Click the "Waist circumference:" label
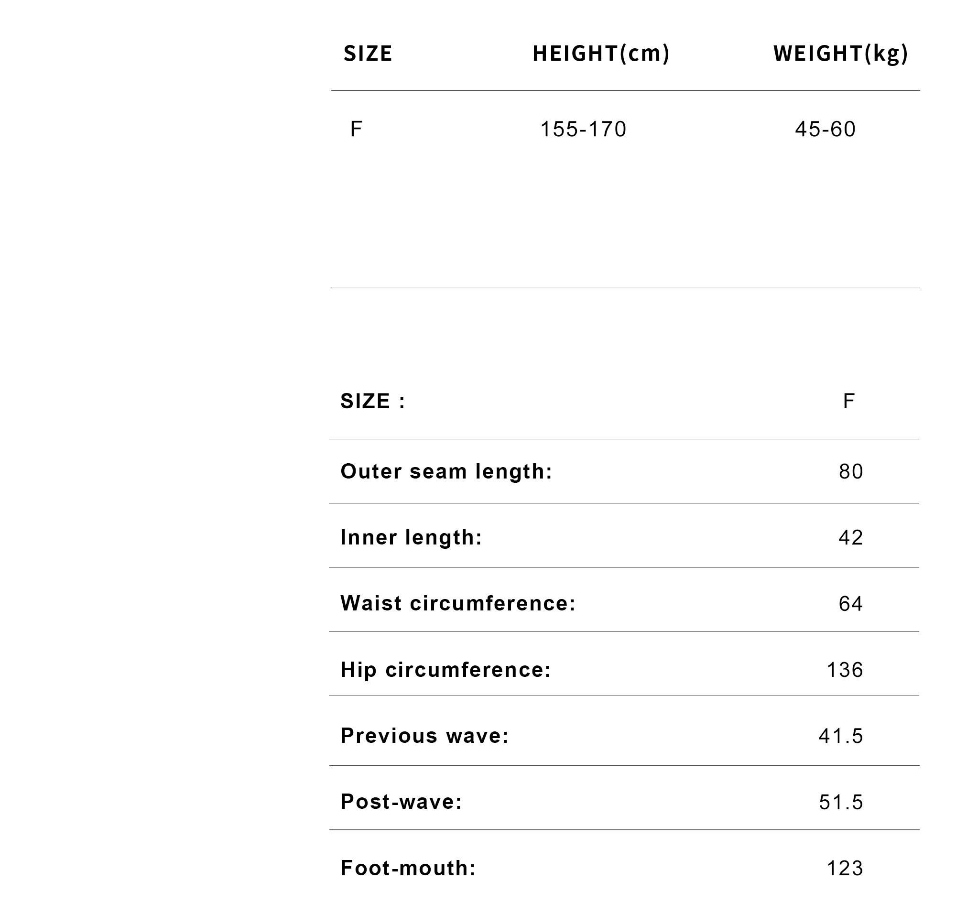The image size is (956, 914). point(458,603)
